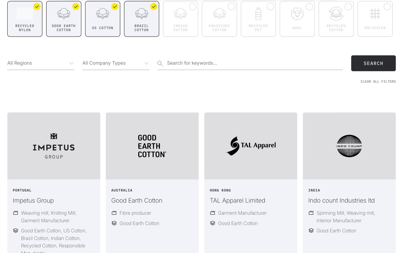Click the Indo Count globe logo thumbnail
401x253 pixels.
coord(349,146)
